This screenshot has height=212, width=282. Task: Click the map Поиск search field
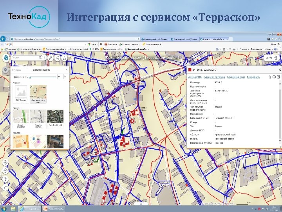25,58
